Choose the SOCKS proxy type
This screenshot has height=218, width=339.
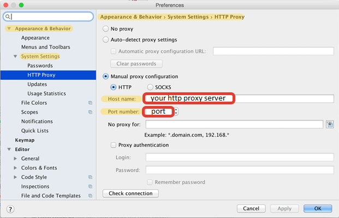[150, 87]
